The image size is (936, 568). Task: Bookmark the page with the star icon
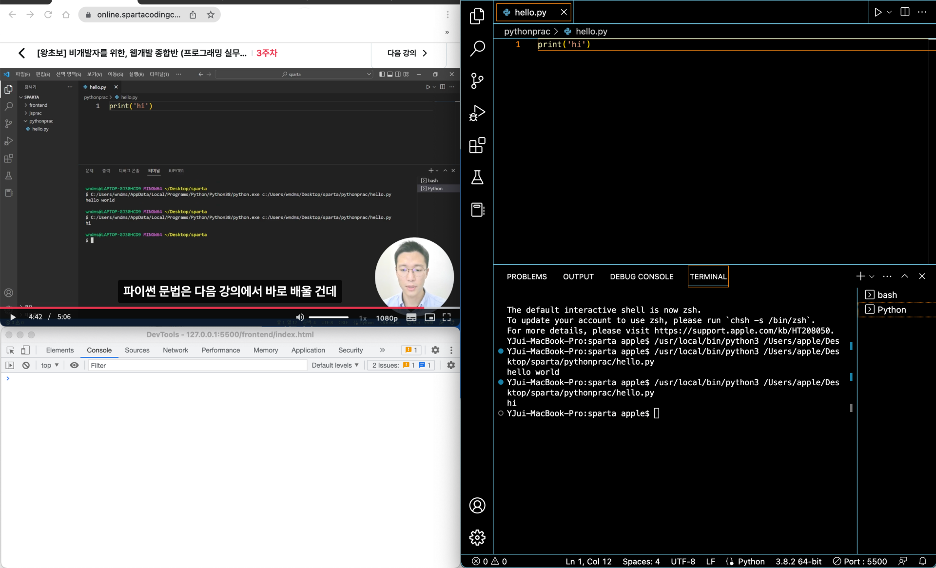coord(211,15)
